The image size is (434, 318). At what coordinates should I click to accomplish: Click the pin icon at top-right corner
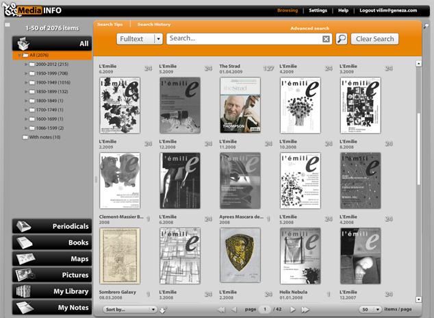pyautogui.click(x=426, y=25)
